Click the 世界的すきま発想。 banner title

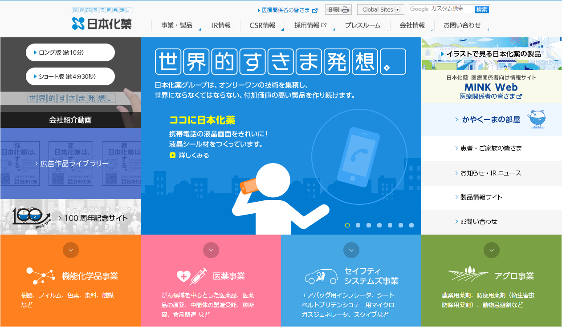tap(281, 61)
